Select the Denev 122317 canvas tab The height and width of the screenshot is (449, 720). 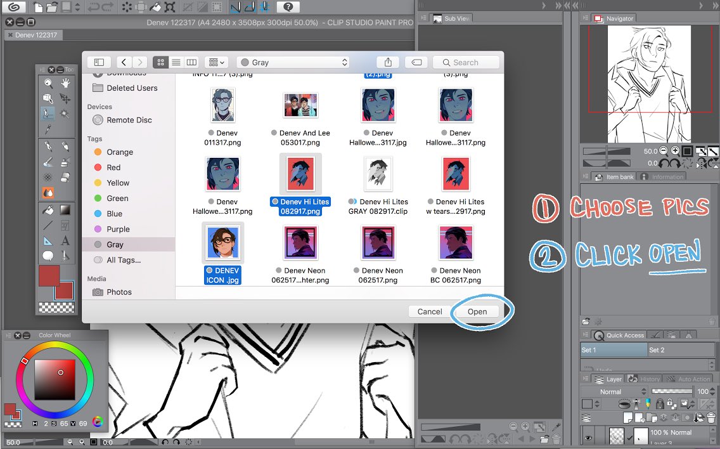pos(32,35)
